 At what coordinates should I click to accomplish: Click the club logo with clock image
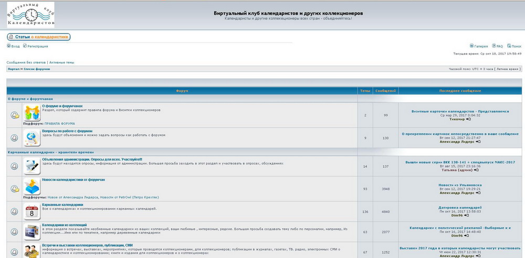coord(30,15)
